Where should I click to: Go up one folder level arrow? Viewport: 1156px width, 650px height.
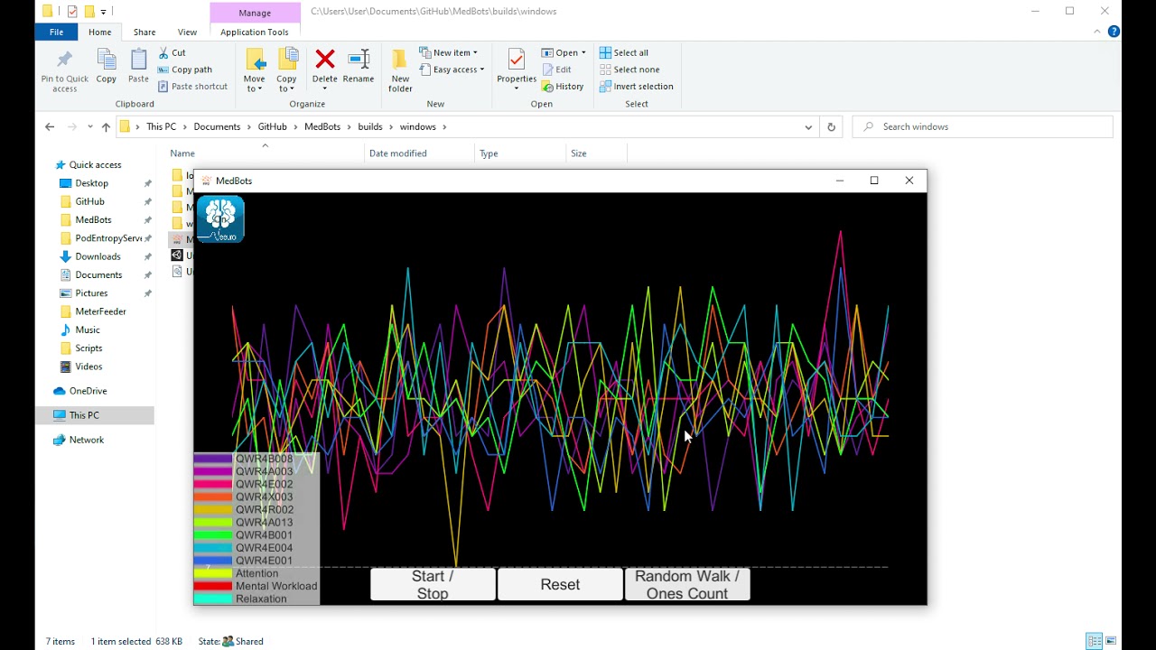click(x=106, y=127)
